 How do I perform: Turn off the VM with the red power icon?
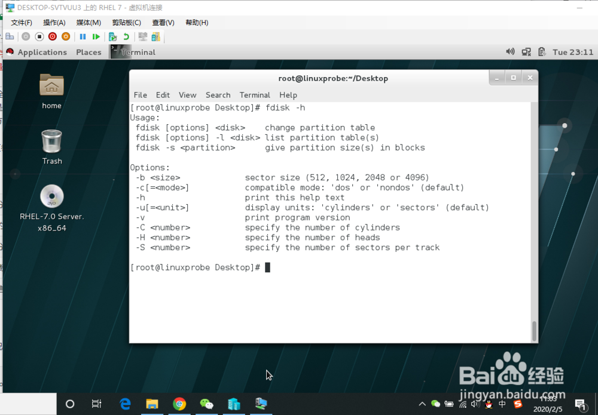53,36
